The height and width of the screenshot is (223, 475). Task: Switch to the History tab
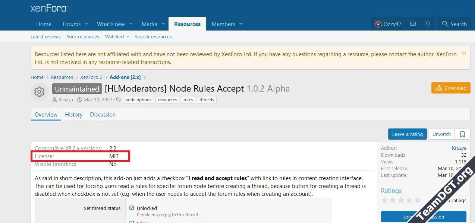tap(73, 114)
